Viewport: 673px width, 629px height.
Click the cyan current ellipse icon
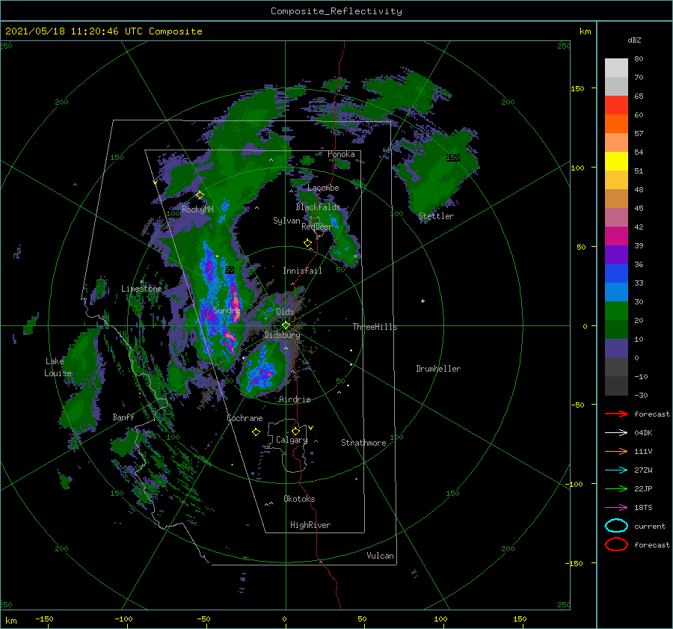[616, 526]
